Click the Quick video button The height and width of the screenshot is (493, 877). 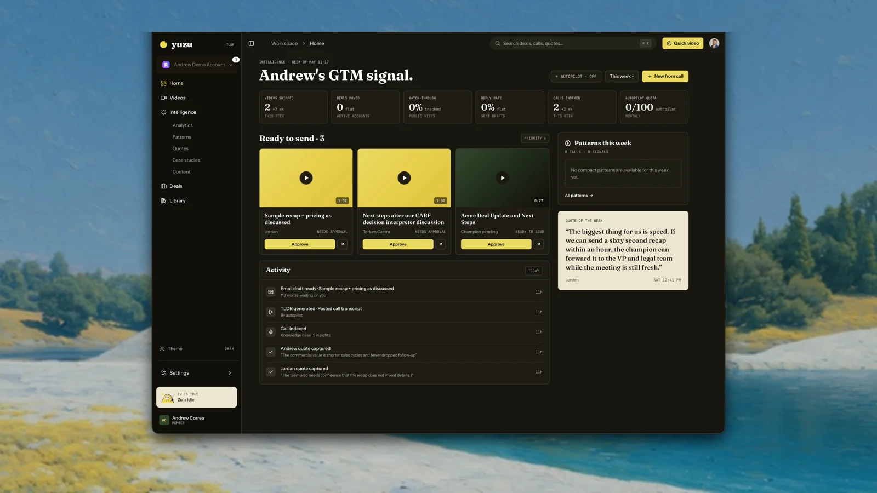[x=683, y=43]
